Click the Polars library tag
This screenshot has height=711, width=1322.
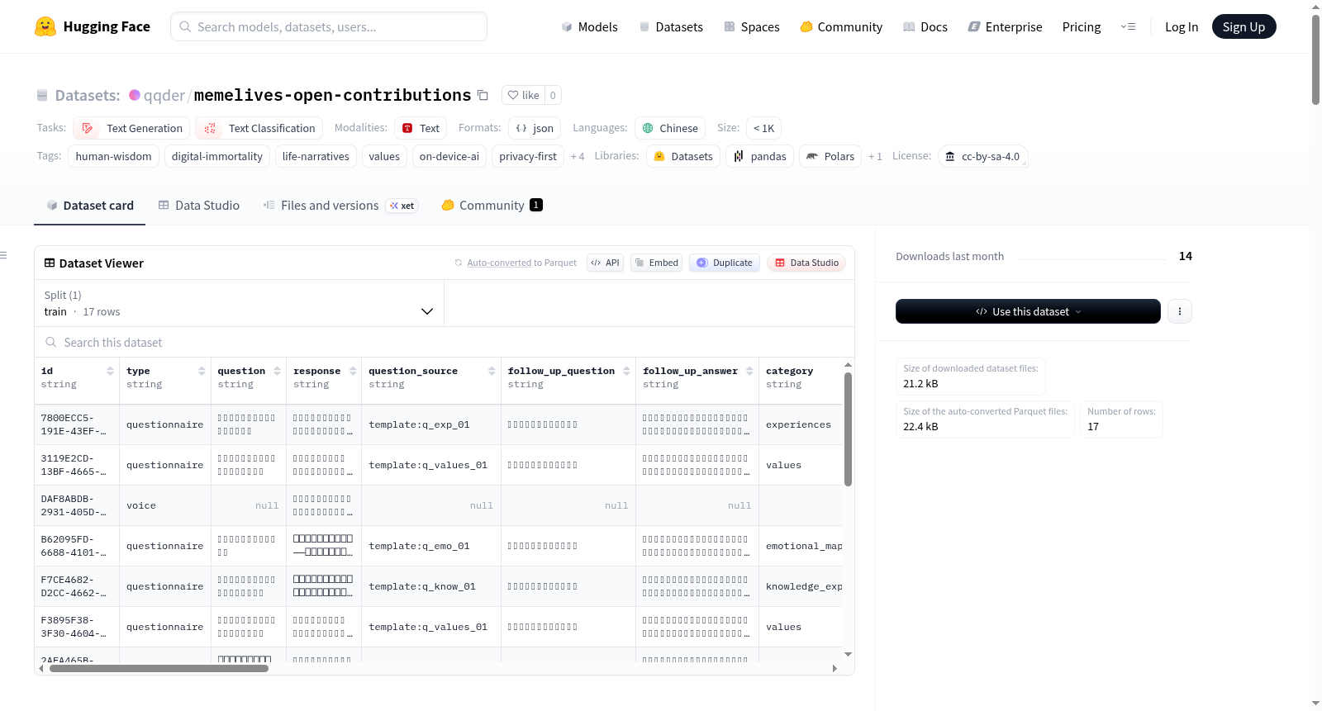(830, 156)
